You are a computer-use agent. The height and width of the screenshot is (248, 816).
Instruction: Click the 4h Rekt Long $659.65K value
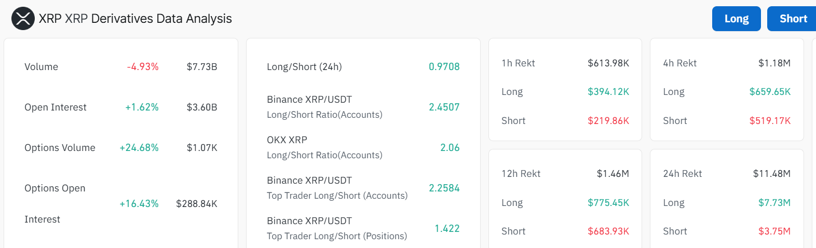point(770,91)
